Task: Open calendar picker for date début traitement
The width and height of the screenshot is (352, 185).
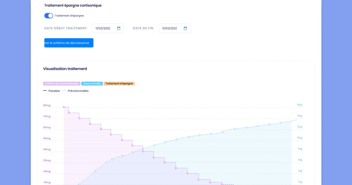Action: 119,28
